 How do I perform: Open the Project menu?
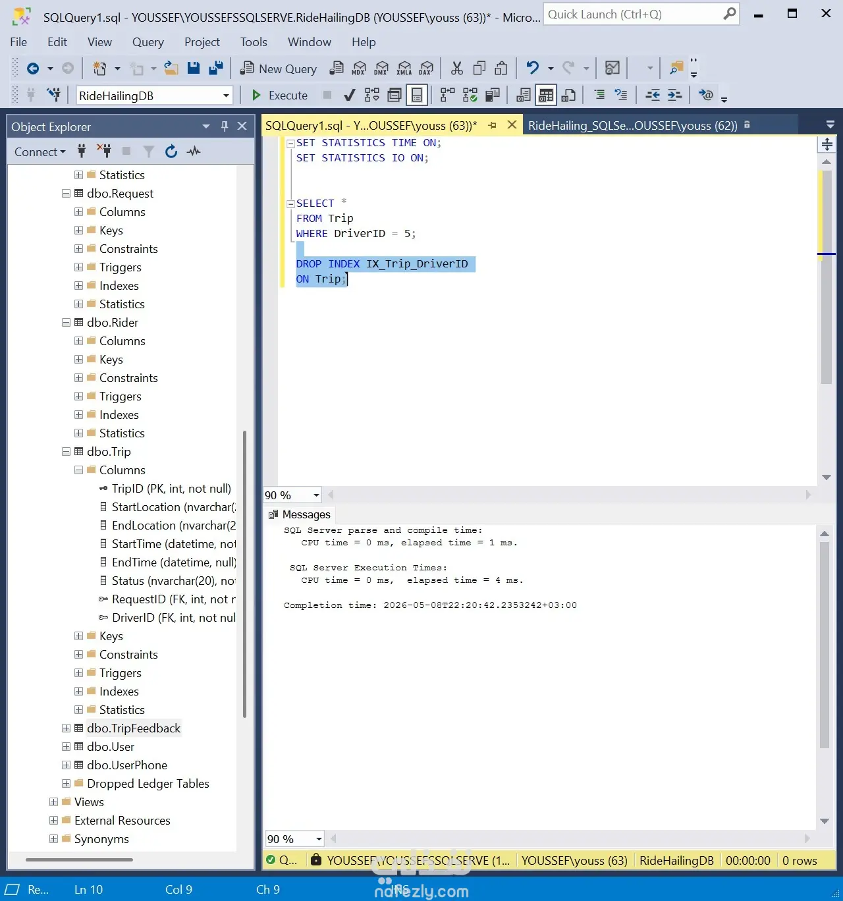point(202,42)
